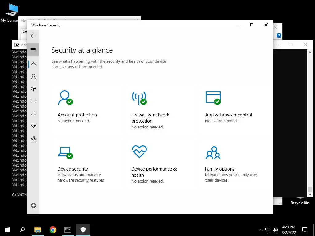Click the large Family options tile icon

[213, 153]
